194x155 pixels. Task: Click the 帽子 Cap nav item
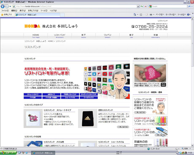click(x=132, y=36)
